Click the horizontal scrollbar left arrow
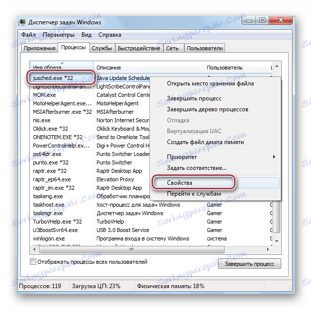Viewport: 311px width, 310px height. 34,249
